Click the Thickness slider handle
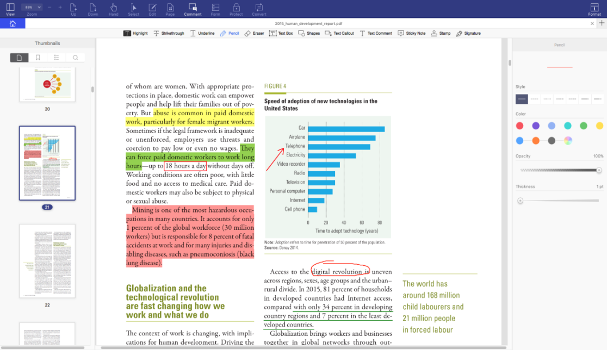This screenshot has width=607, height=350. coord(521,201)
